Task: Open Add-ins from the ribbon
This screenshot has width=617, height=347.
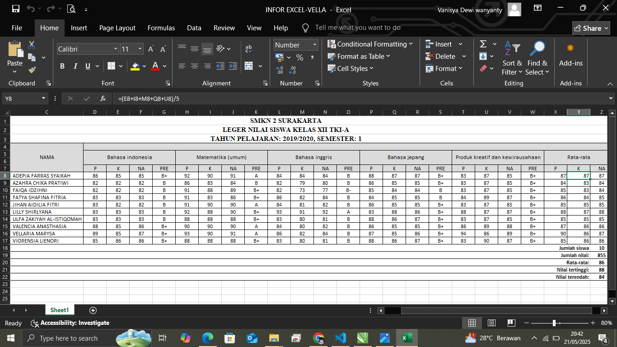Action: pos(571,54)
